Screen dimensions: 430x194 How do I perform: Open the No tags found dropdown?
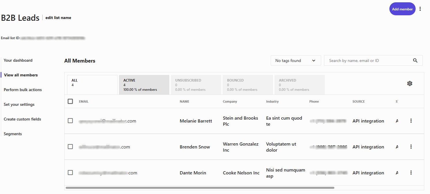pyautogui.click(x=295, y=60)
